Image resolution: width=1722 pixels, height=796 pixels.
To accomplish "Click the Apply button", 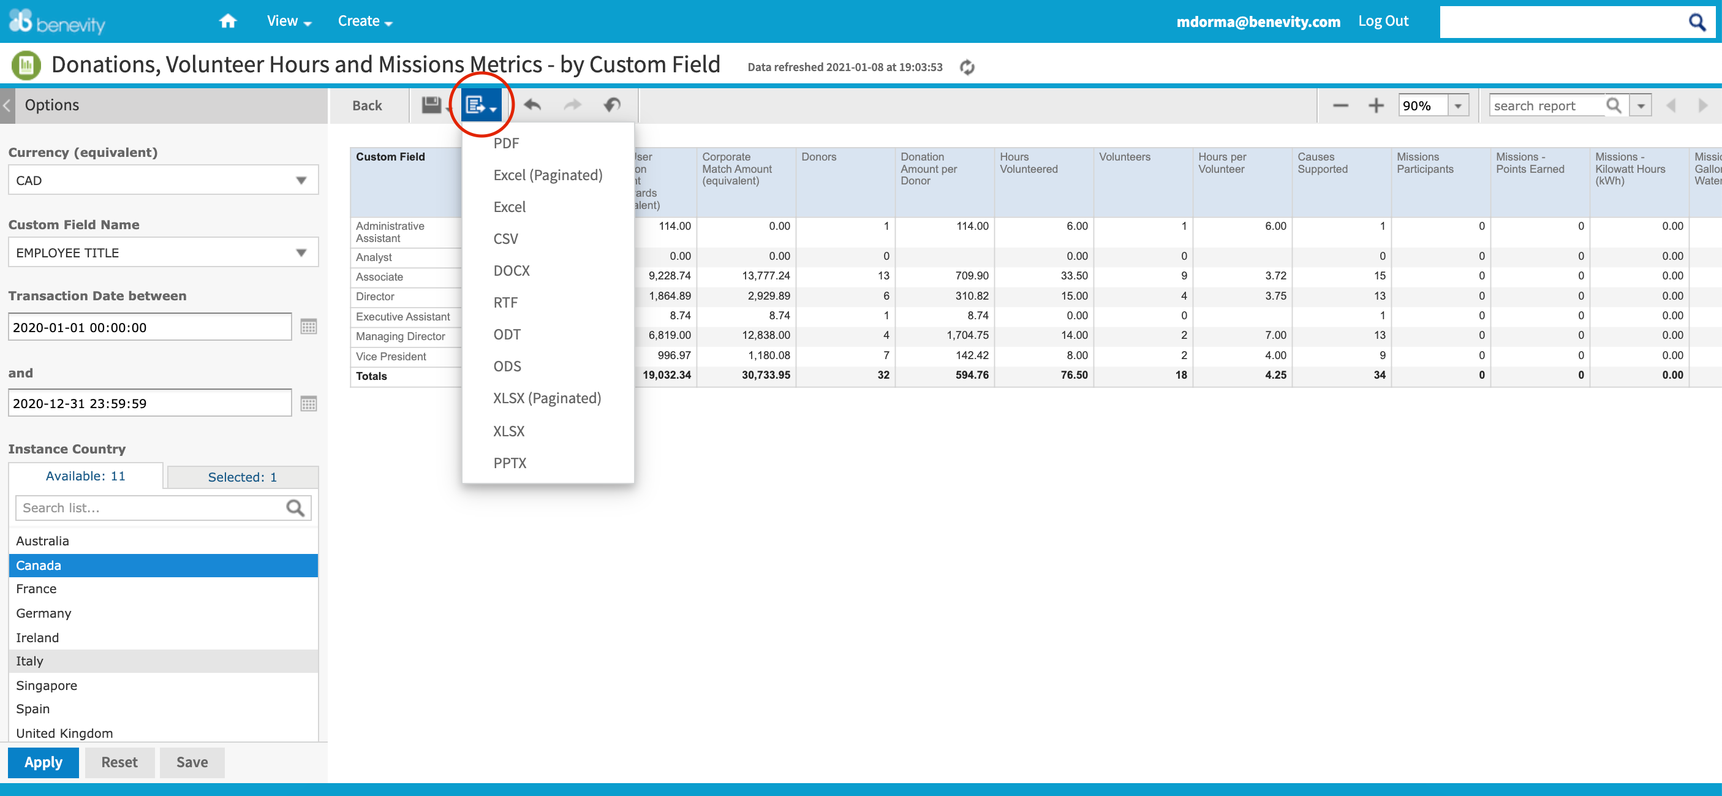I will point(43,762).
